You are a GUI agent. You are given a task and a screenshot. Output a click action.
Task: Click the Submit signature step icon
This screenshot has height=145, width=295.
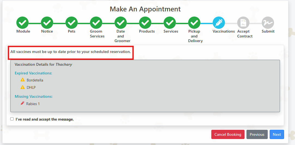(x=268, y=23)
